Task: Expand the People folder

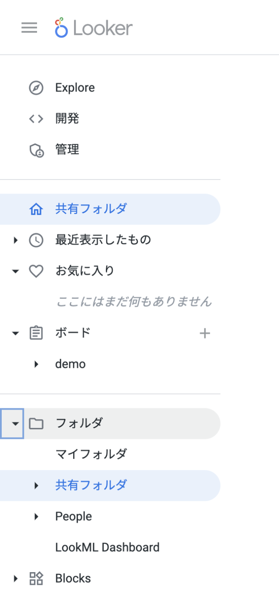Action: pyautogui.click(x=36, y=516)
